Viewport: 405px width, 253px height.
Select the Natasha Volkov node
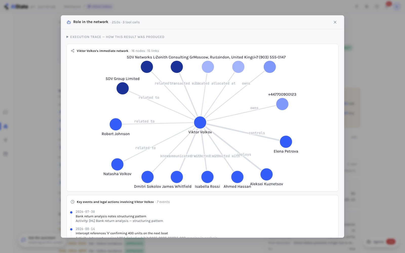(x=117, y=164)
